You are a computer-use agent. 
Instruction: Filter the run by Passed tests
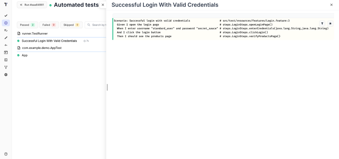(x=27, y=25)
